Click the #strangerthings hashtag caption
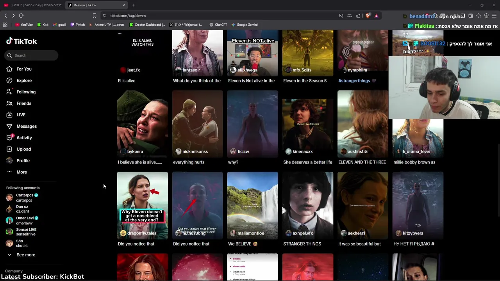 [354, 81]
